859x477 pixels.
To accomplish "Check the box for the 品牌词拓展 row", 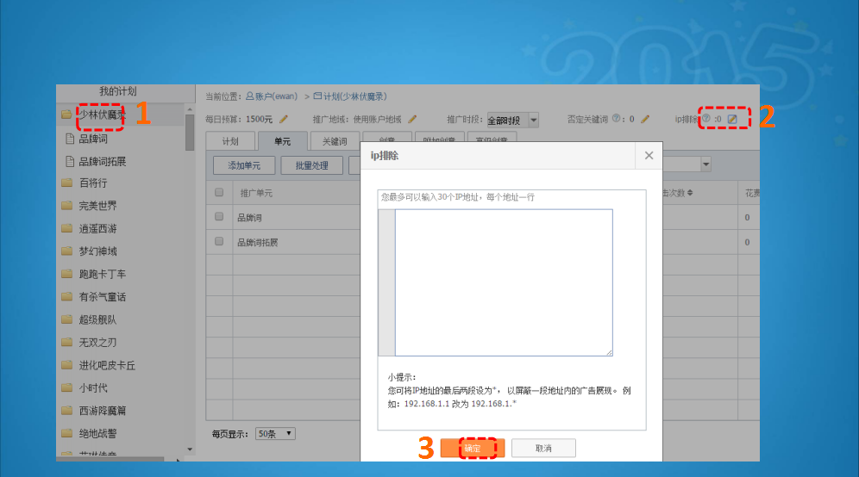I will (219, 242).
